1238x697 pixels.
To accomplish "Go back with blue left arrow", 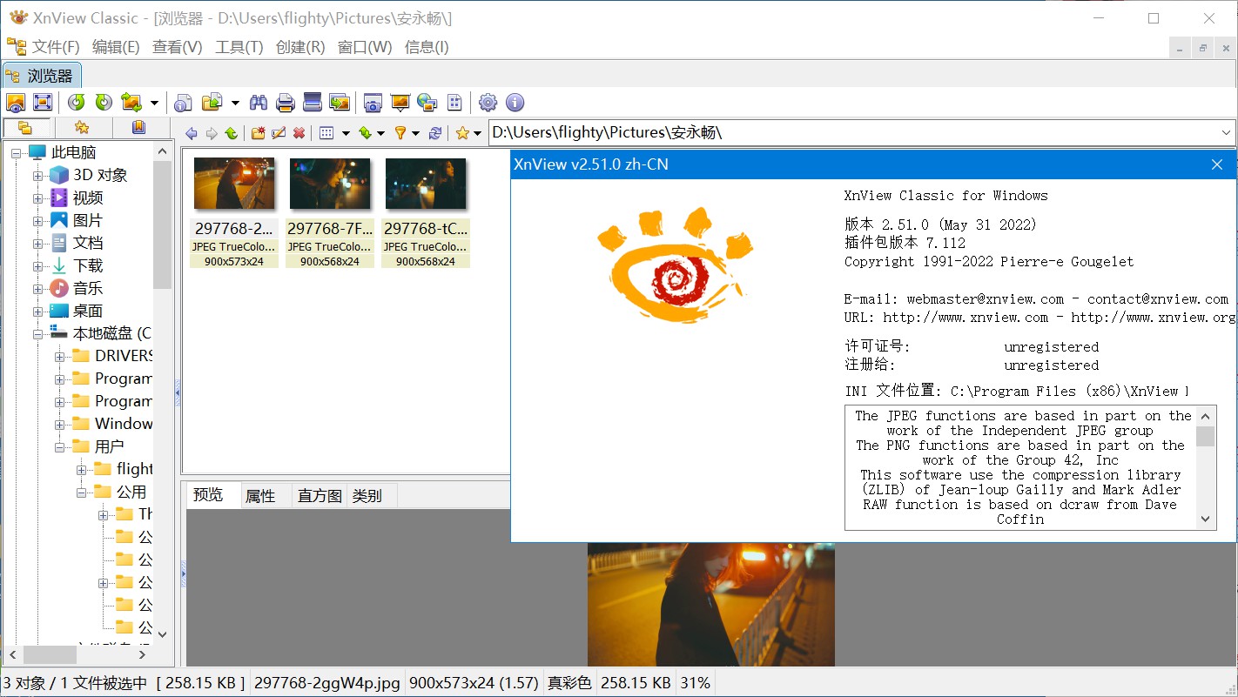I will tap(192, 133).
